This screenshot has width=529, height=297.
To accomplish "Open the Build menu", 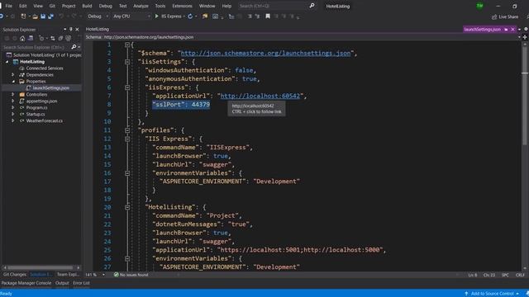I will [x=87, y=6].
